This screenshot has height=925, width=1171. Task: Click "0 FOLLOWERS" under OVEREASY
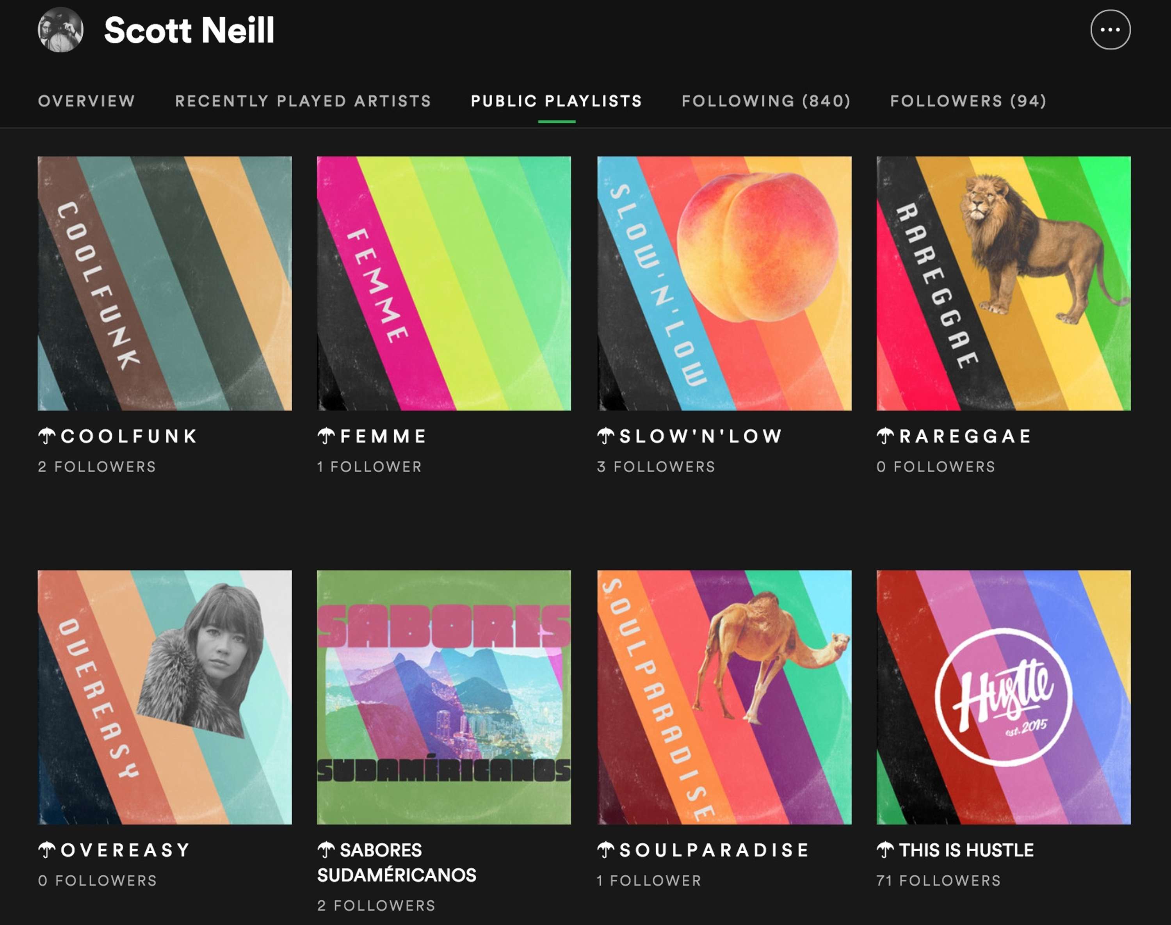click(98, 881)
